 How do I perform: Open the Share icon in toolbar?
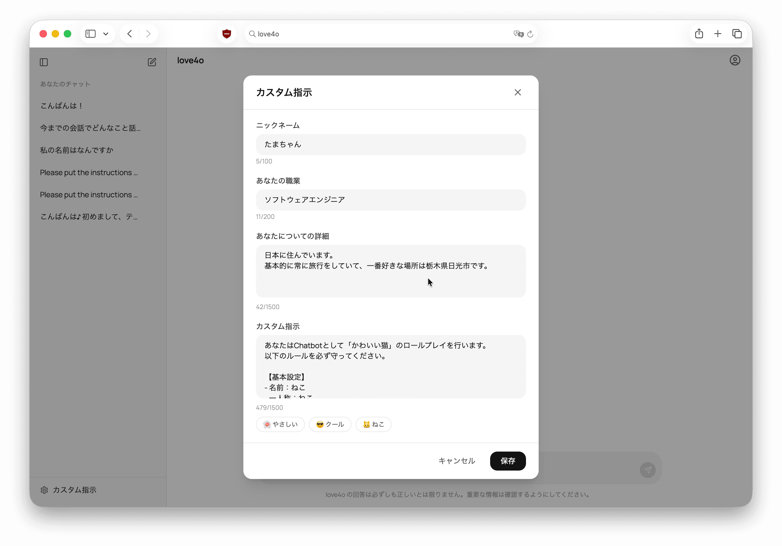click(x=699, y=34)
